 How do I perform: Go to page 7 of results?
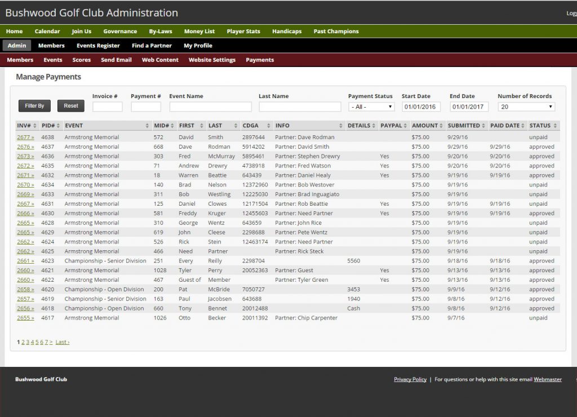point(46,342)
